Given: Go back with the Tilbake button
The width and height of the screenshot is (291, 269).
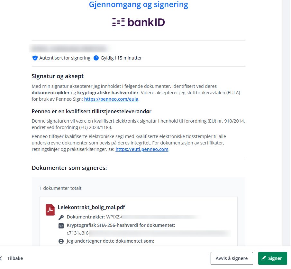Looking at the screenshot, I should point(15,258).
